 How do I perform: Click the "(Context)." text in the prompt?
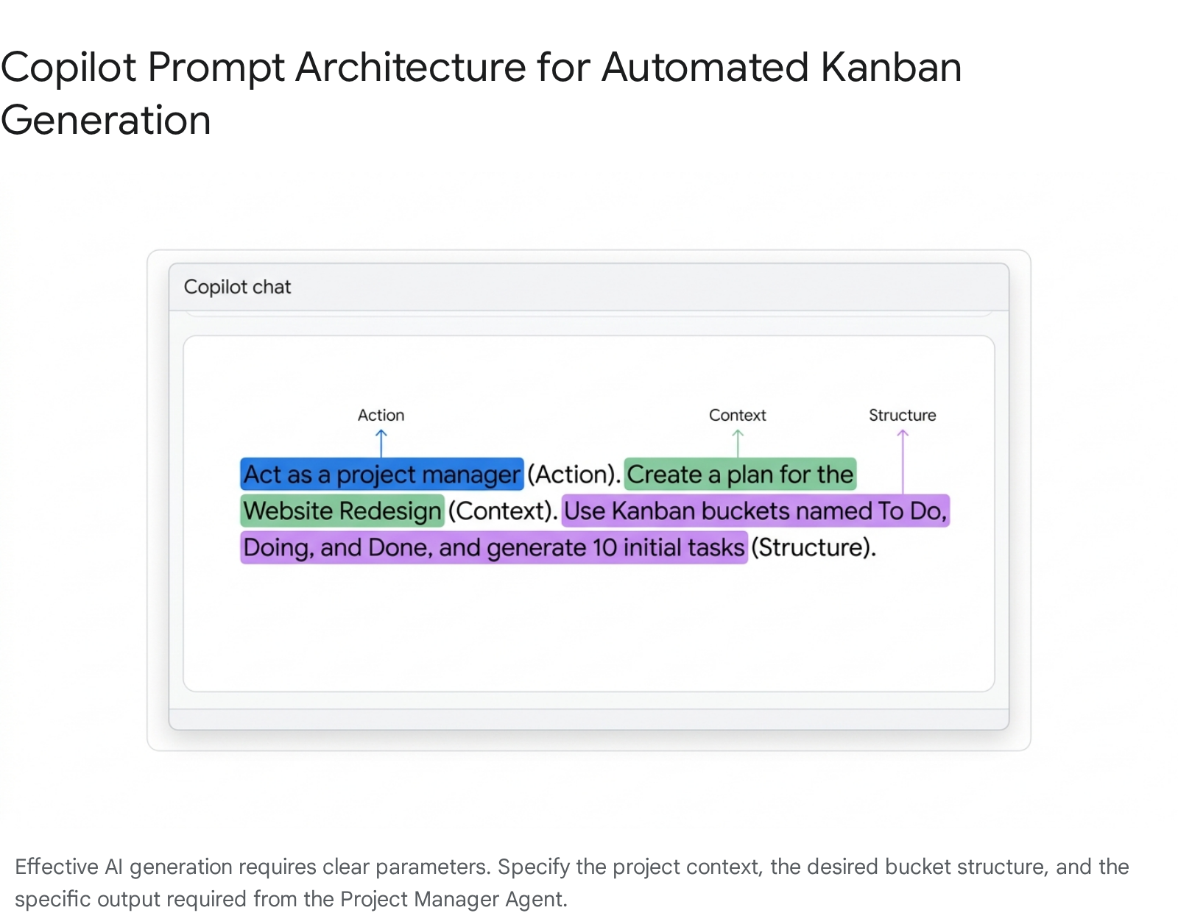coord(503,511)
